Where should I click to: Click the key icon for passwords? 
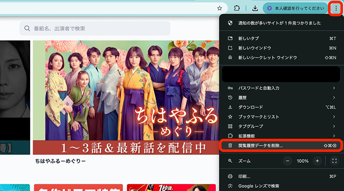click(x=230, y=88)
